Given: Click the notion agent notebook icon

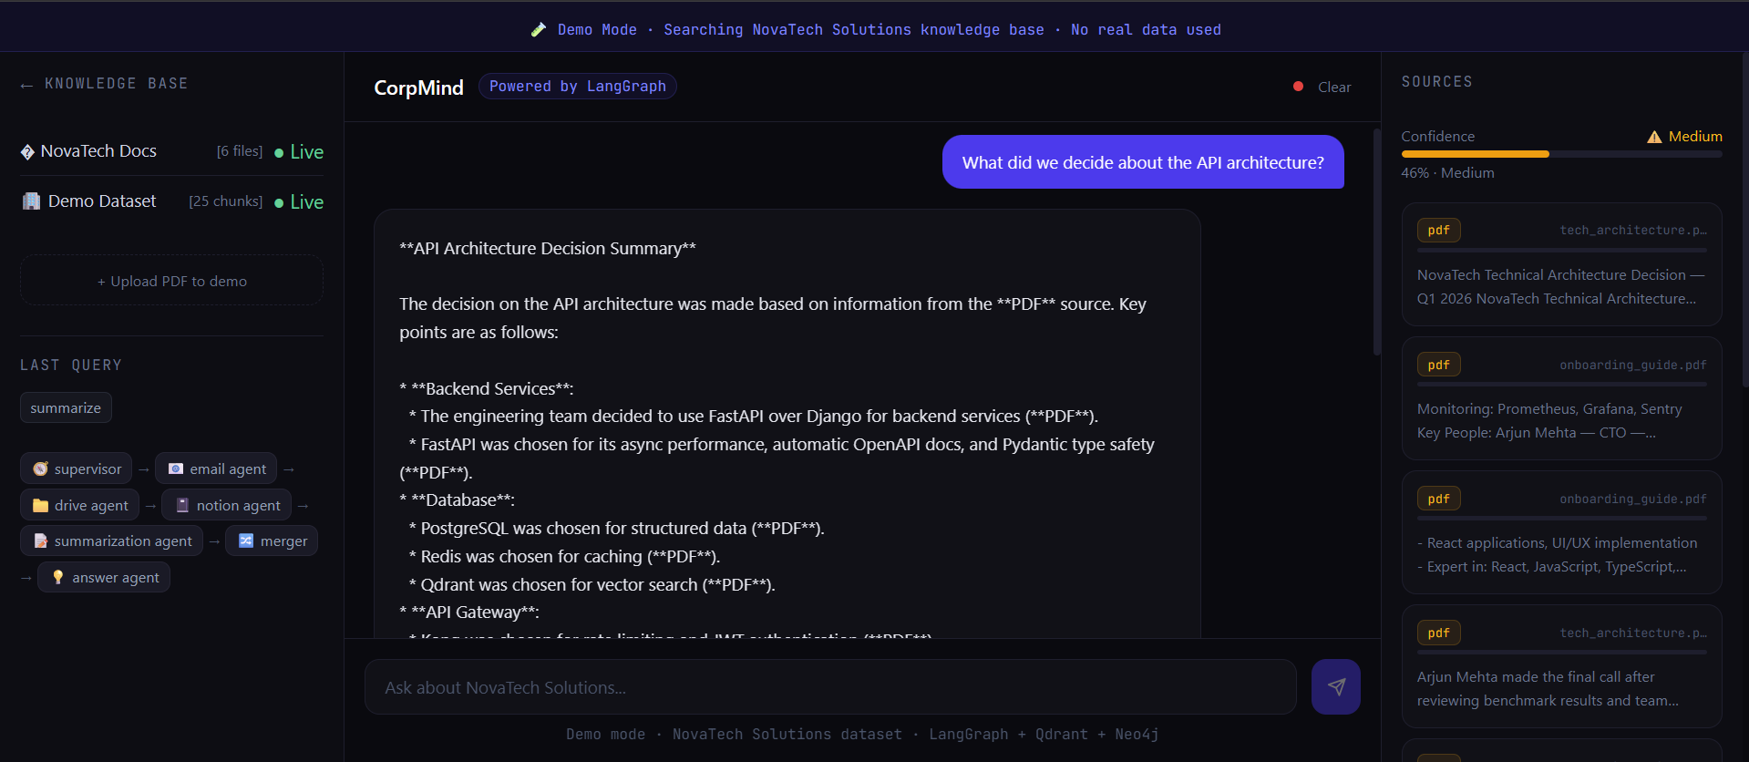Looking at the screenshot, I should (182, 505).
